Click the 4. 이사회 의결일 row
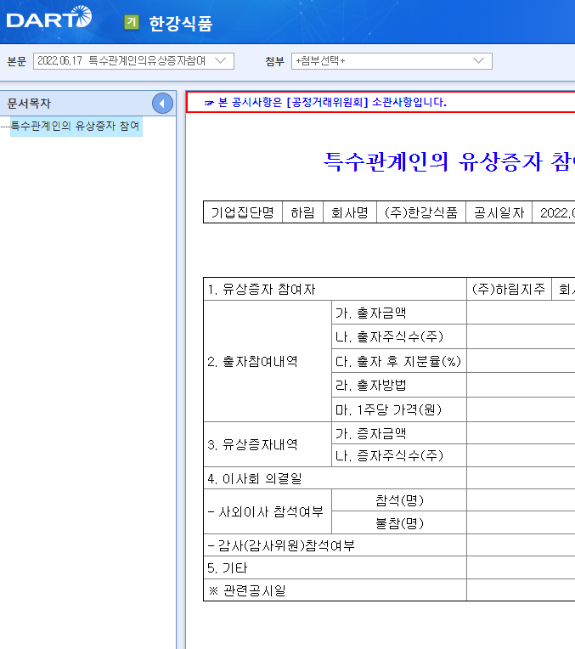The image size is (575, 649). click(335, 478)
